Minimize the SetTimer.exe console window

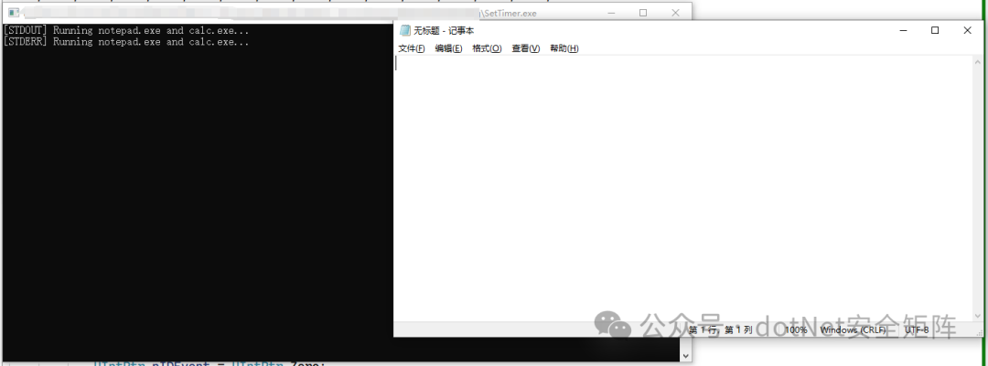[611, 13]
